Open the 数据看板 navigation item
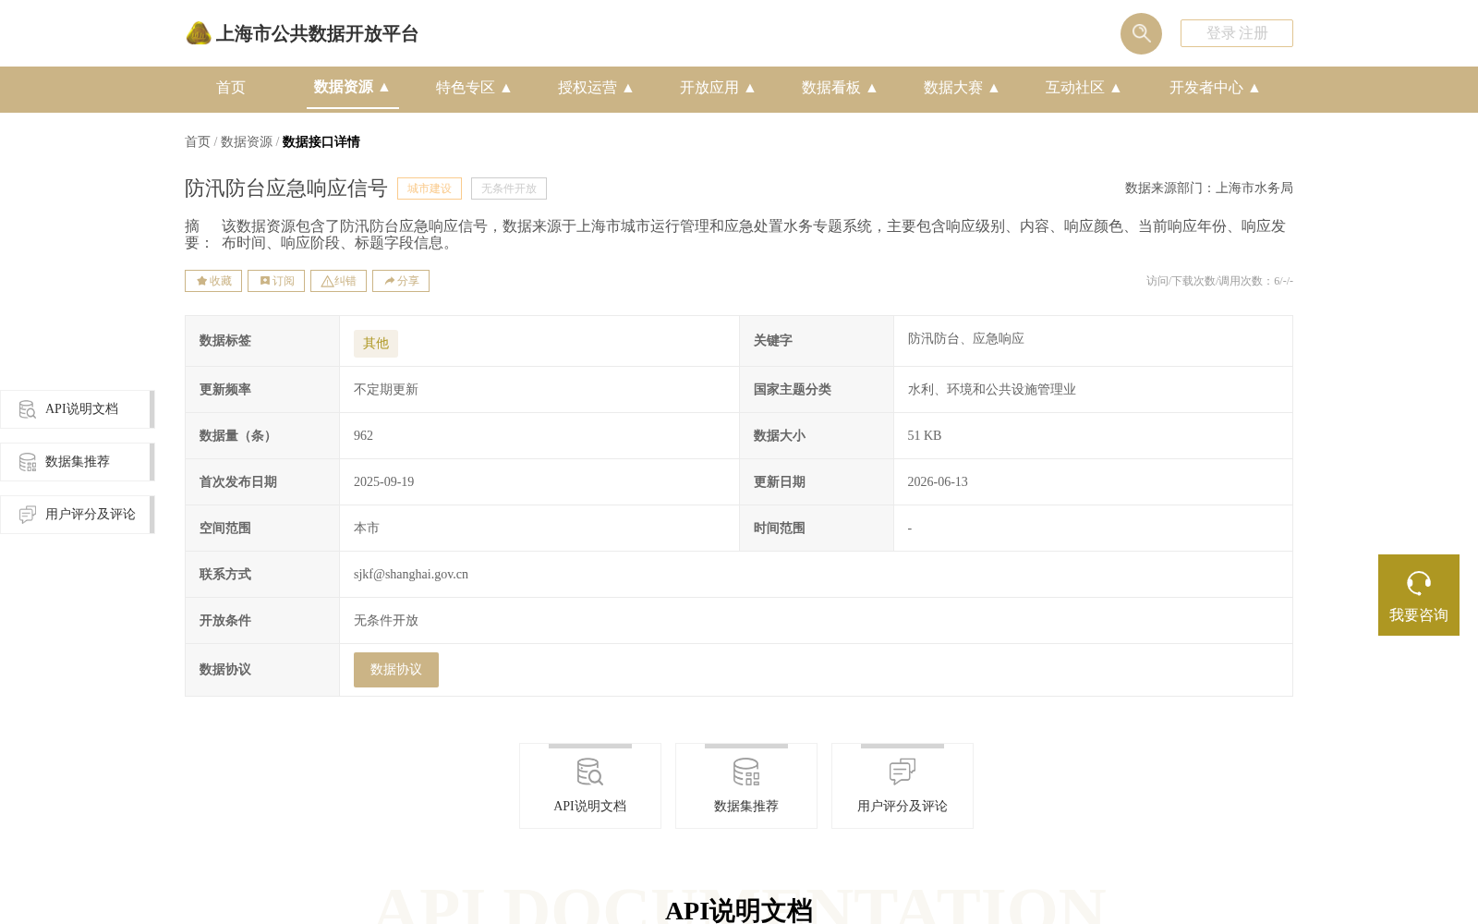1478x924 pixels. [830, 88]
